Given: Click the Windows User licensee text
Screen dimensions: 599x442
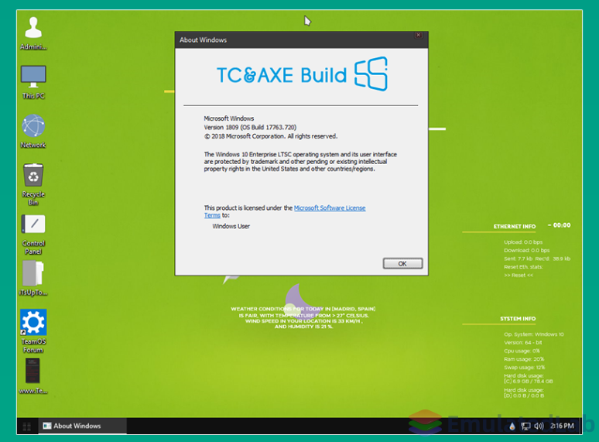Looking at the screenshot, I should [231, 226].
